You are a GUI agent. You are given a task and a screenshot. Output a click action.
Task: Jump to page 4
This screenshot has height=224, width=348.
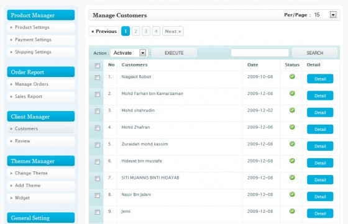[156, 31]
